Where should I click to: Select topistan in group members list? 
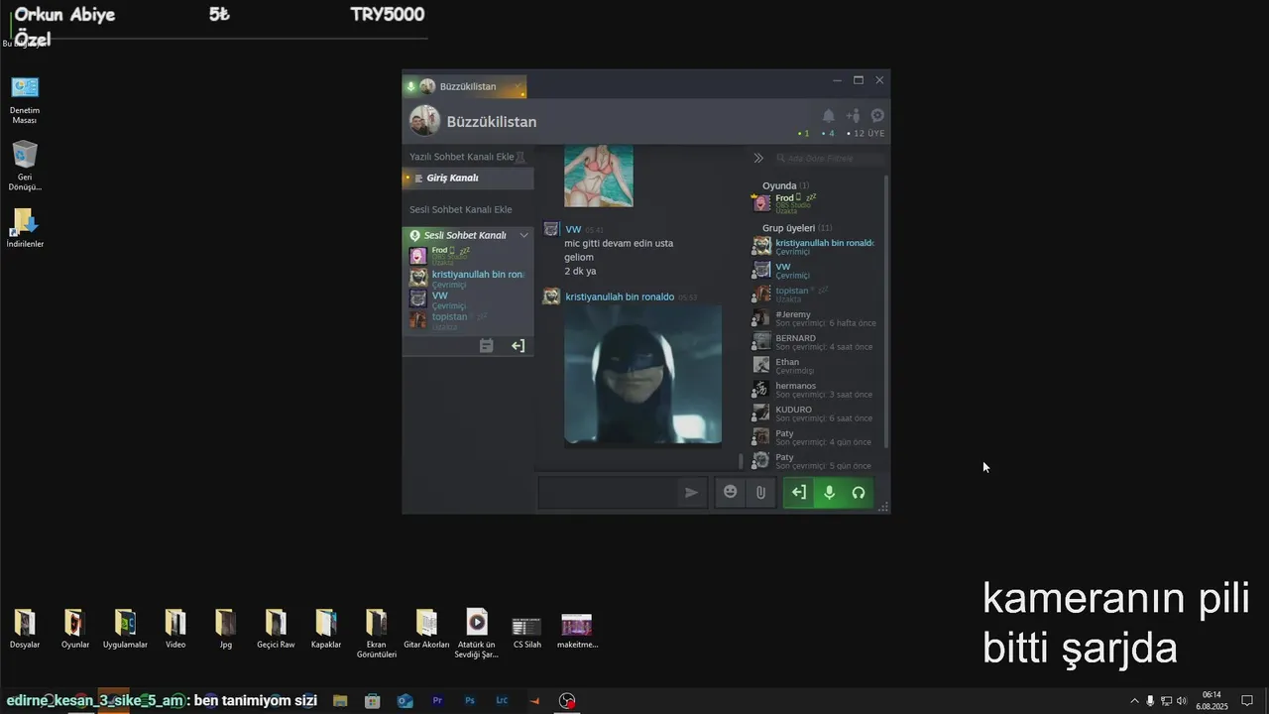(x=818, y=294)
